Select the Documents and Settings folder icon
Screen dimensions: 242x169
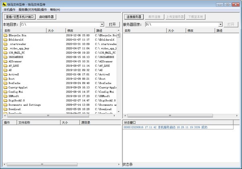click(x=5, y=105)
